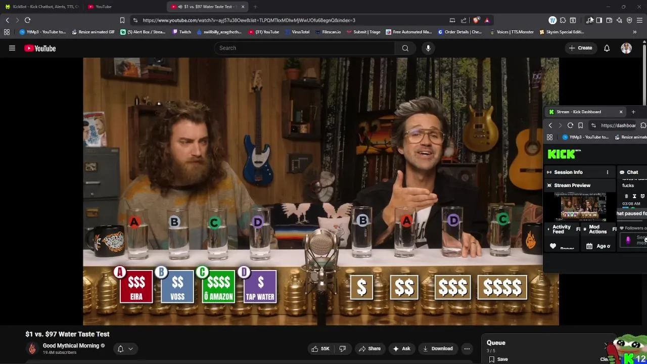
Task: Open the VirusTotal bookmark
Action: tap(297, 32)
